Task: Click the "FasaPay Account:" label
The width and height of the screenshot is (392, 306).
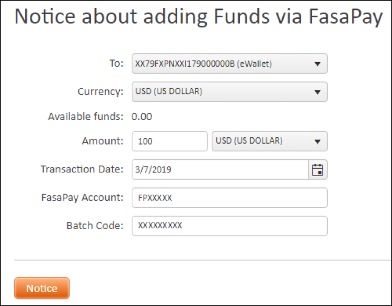Action: (82, 197)
